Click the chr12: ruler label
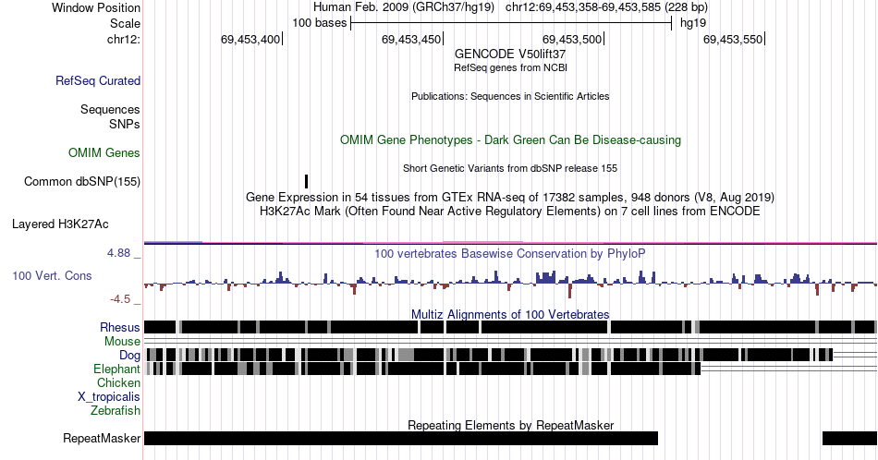 [x=124, y=39]
